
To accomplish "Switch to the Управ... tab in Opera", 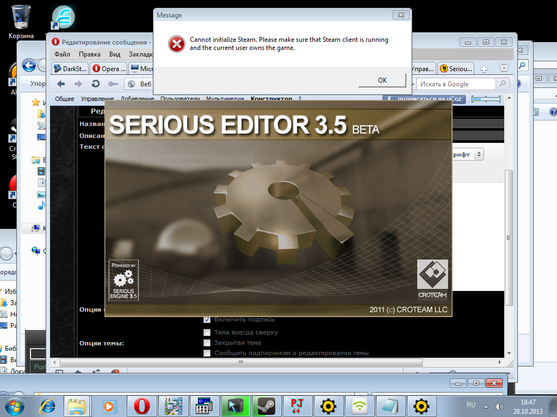I will [423, 69].
